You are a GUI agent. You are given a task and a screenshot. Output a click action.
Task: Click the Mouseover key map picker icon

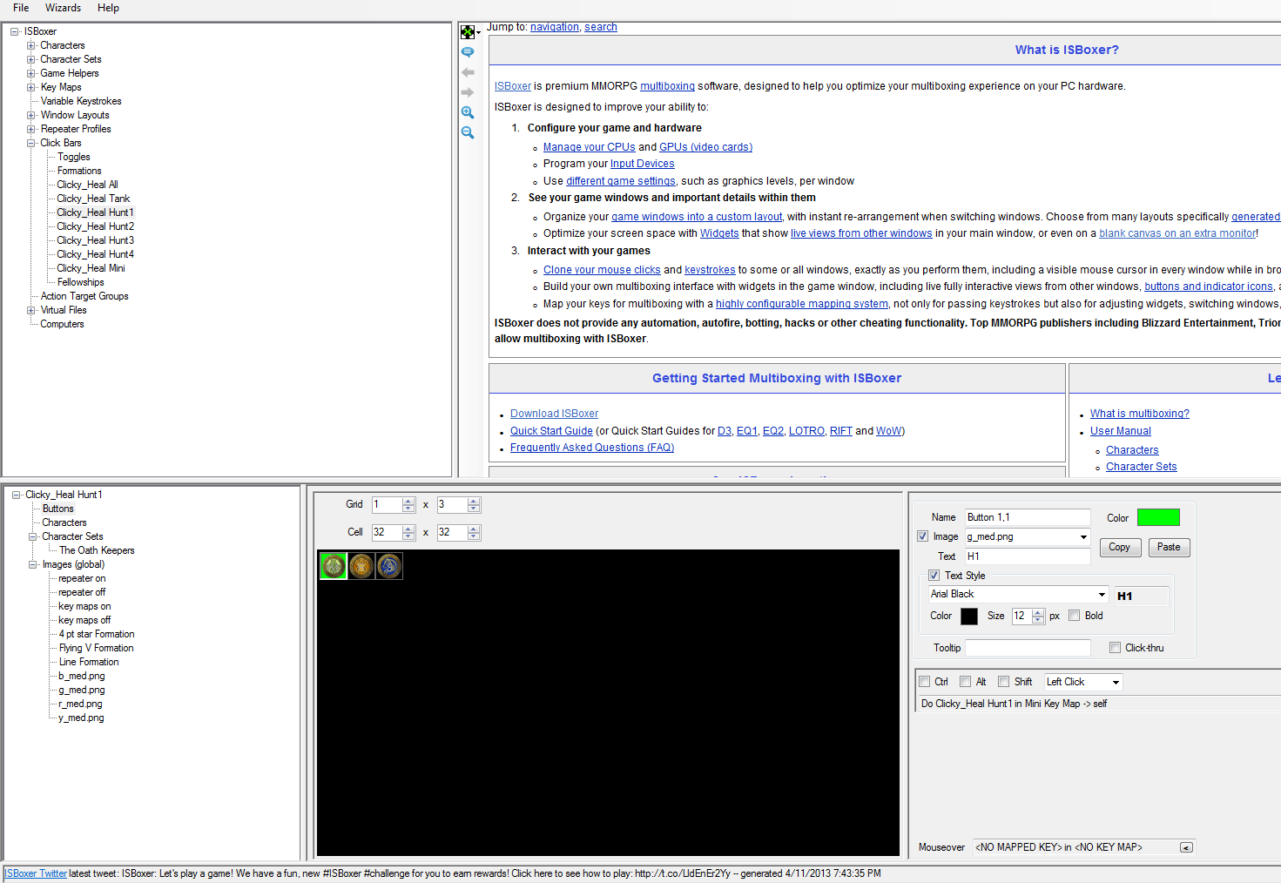(x=1186, y=847)
